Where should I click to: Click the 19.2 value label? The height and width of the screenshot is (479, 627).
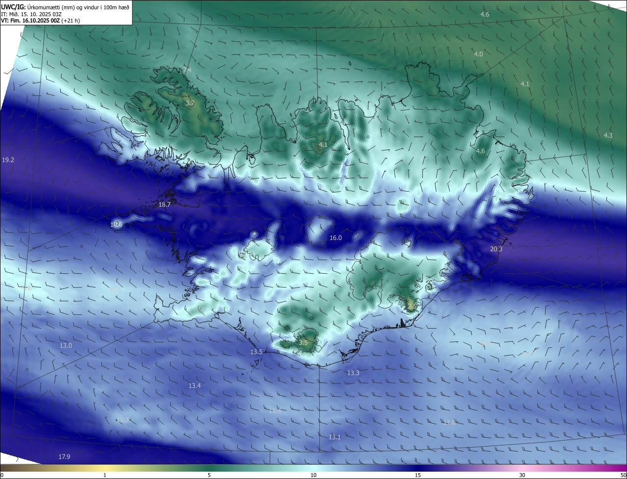pyautogui.click(x=8, y=160)
